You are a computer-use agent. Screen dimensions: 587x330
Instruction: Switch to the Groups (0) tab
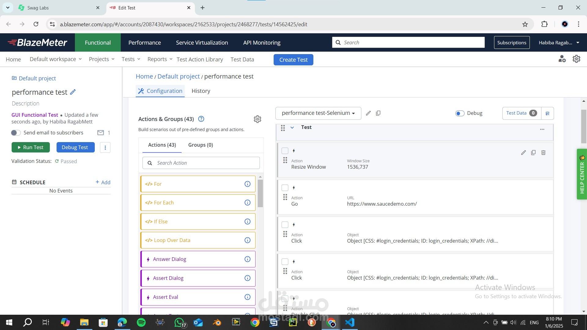pos(201,145)
